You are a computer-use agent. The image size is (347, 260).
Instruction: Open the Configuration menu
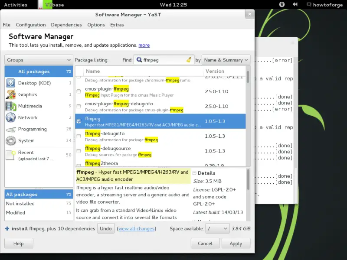31,25
